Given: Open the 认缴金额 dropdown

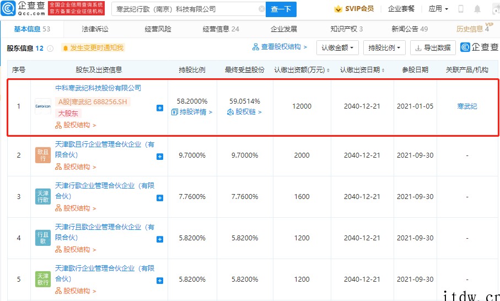Looking at the screenshot, I should point(337,48).
